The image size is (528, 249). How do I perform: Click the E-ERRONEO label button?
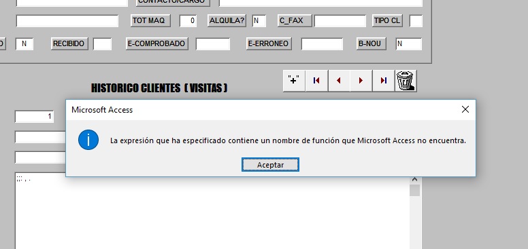(269, 43)
